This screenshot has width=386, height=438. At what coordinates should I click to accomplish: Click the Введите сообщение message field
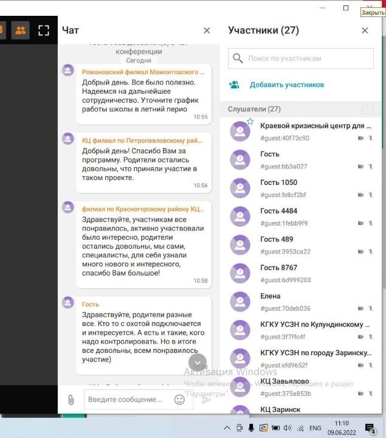click(x=139, y=400)
